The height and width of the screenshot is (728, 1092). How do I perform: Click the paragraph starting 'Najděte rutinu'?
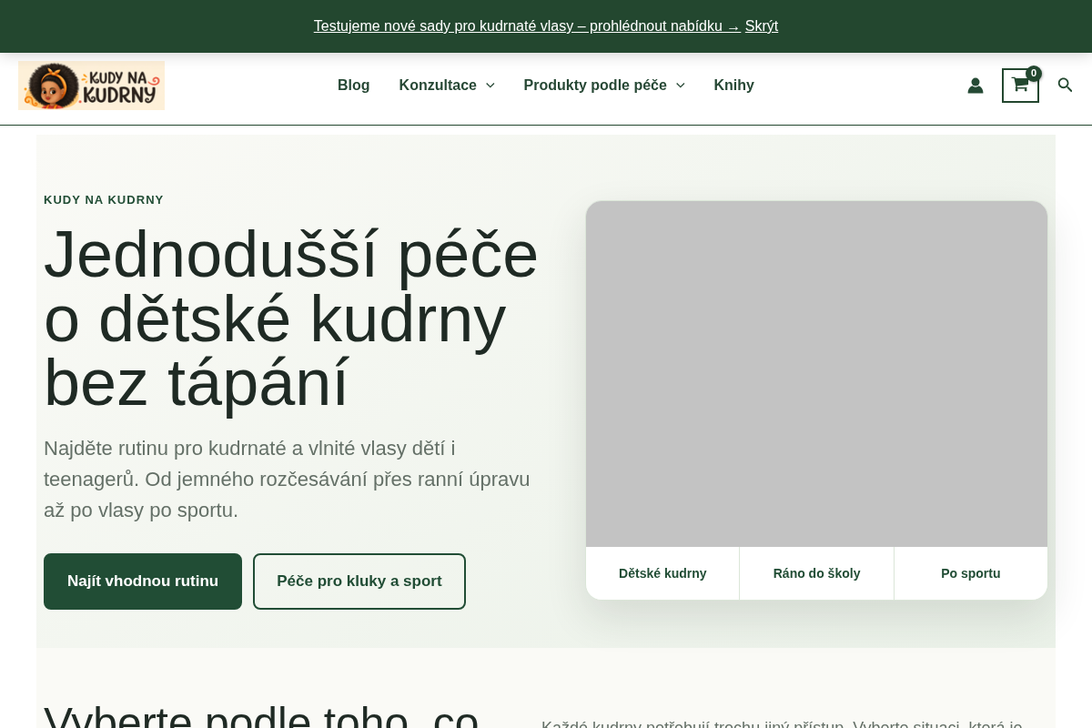287,480
